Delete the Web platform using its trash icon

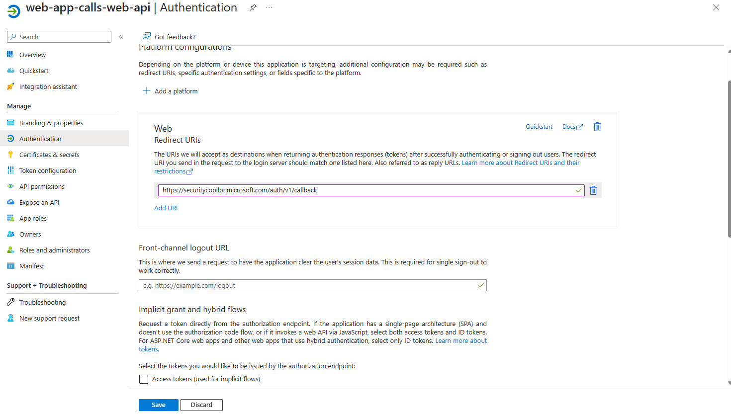597,127
